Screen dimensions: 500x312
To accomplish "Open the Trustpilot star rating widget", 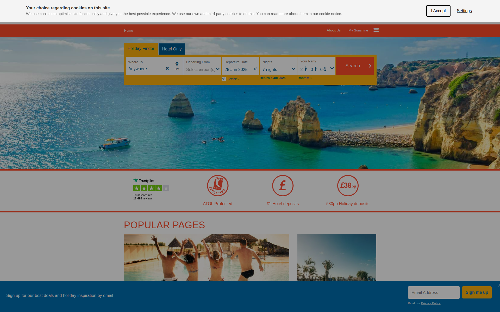I will (151, 188).
